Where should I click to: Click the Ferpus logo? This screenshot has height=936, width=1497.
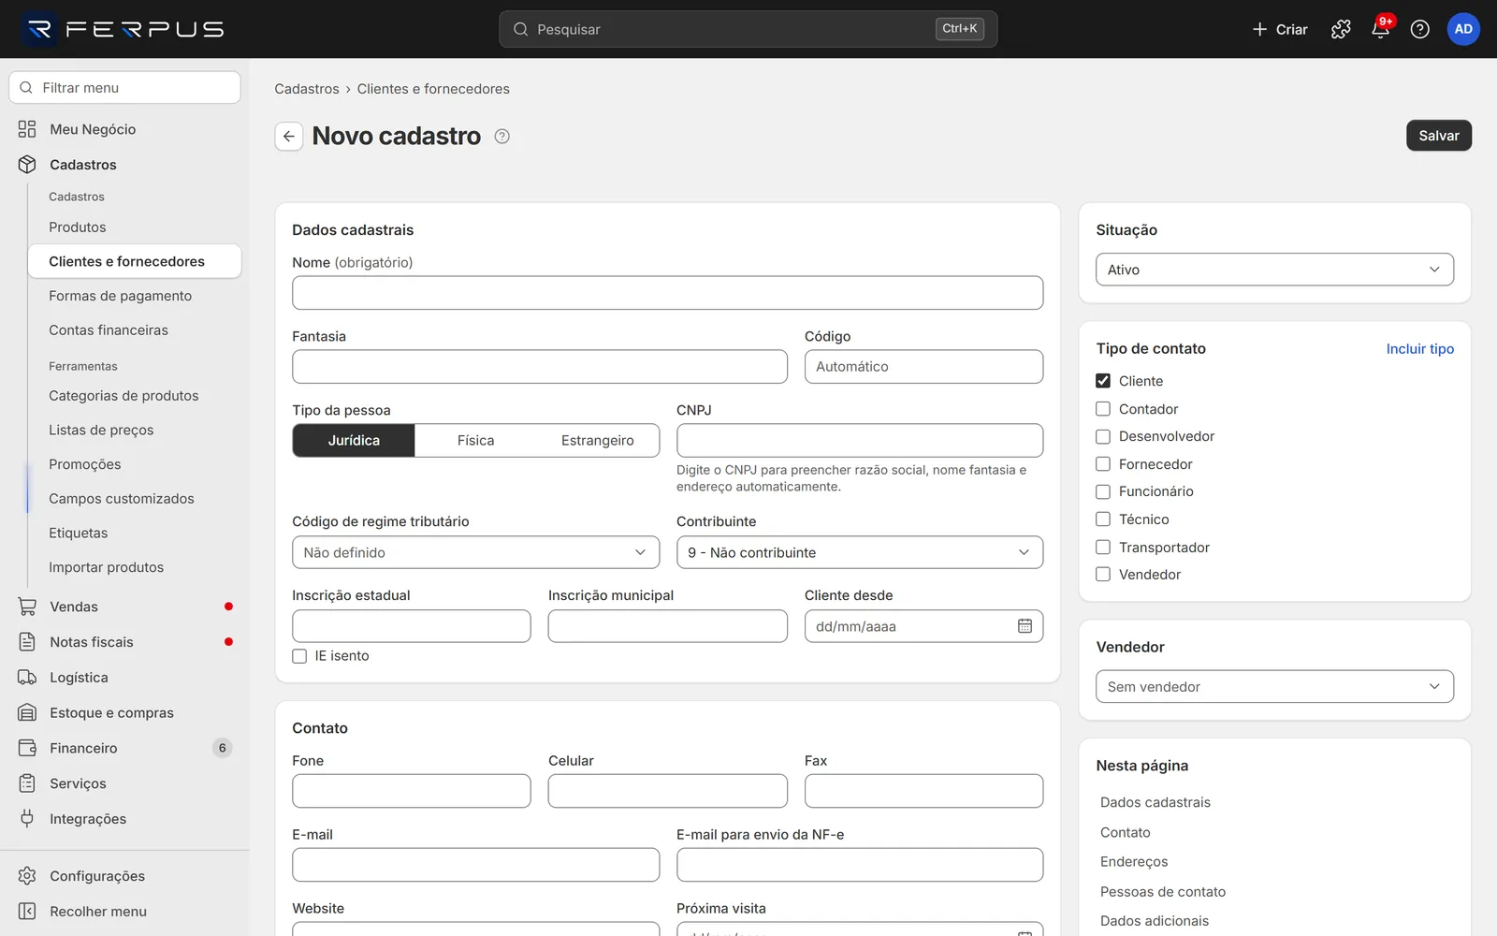tap(124, 29)
